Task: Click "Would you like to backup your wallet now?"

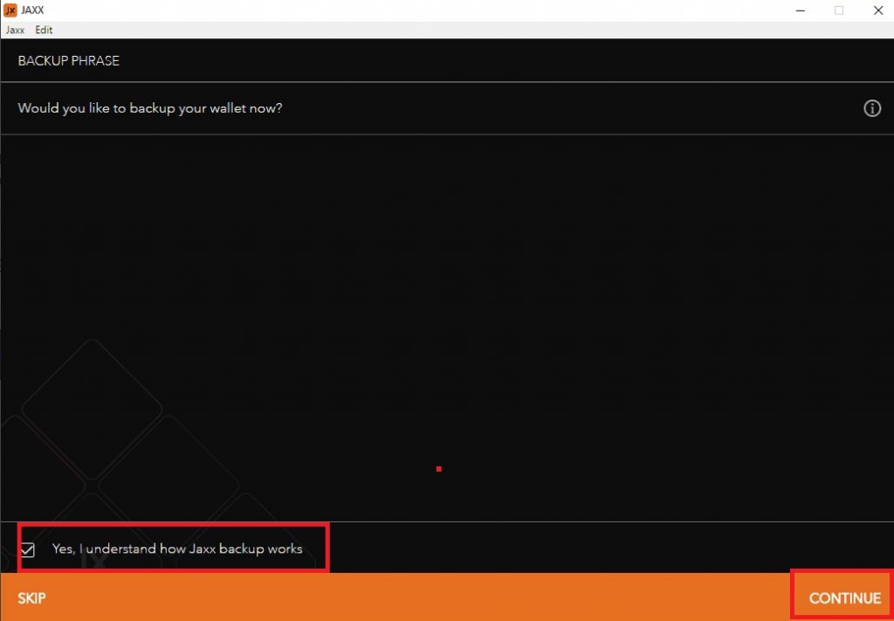Action: pyautogui.click(x=150, y=108)
